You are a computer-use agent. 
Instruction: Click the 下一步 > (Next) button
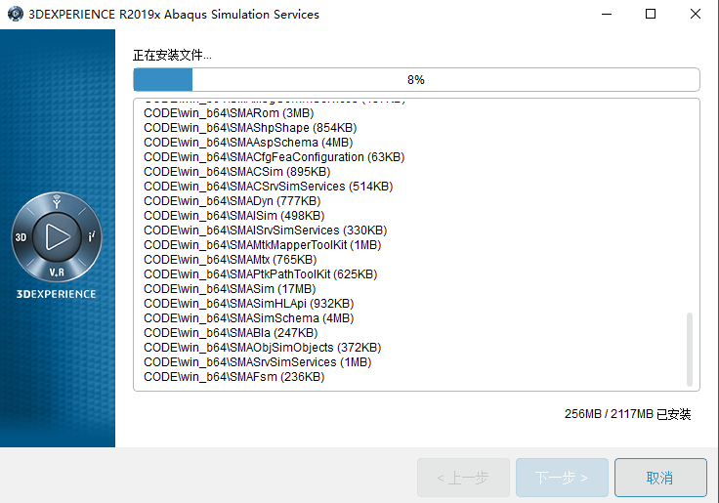tap(562, 478)
